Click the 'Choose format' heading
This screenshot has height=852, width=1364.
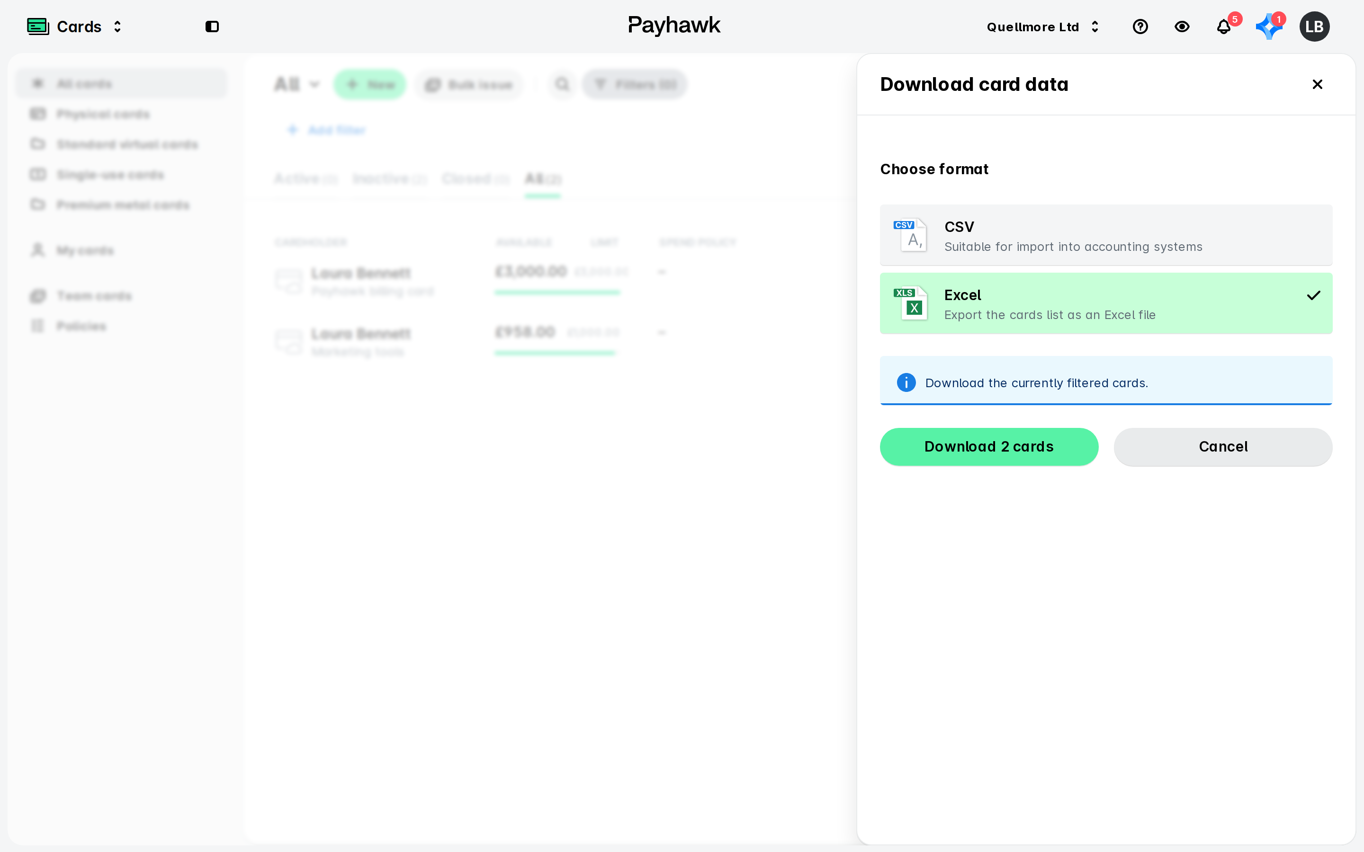(934, 169)
